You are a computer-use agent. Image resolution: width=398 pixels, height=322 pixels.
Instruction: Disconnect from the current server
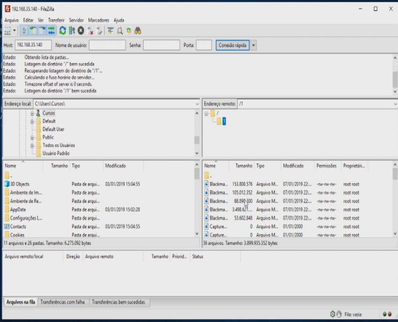90,31
